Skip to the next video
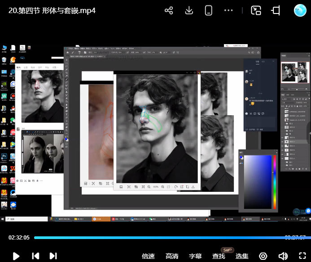311x262 pixels. (x=53, y=256)
